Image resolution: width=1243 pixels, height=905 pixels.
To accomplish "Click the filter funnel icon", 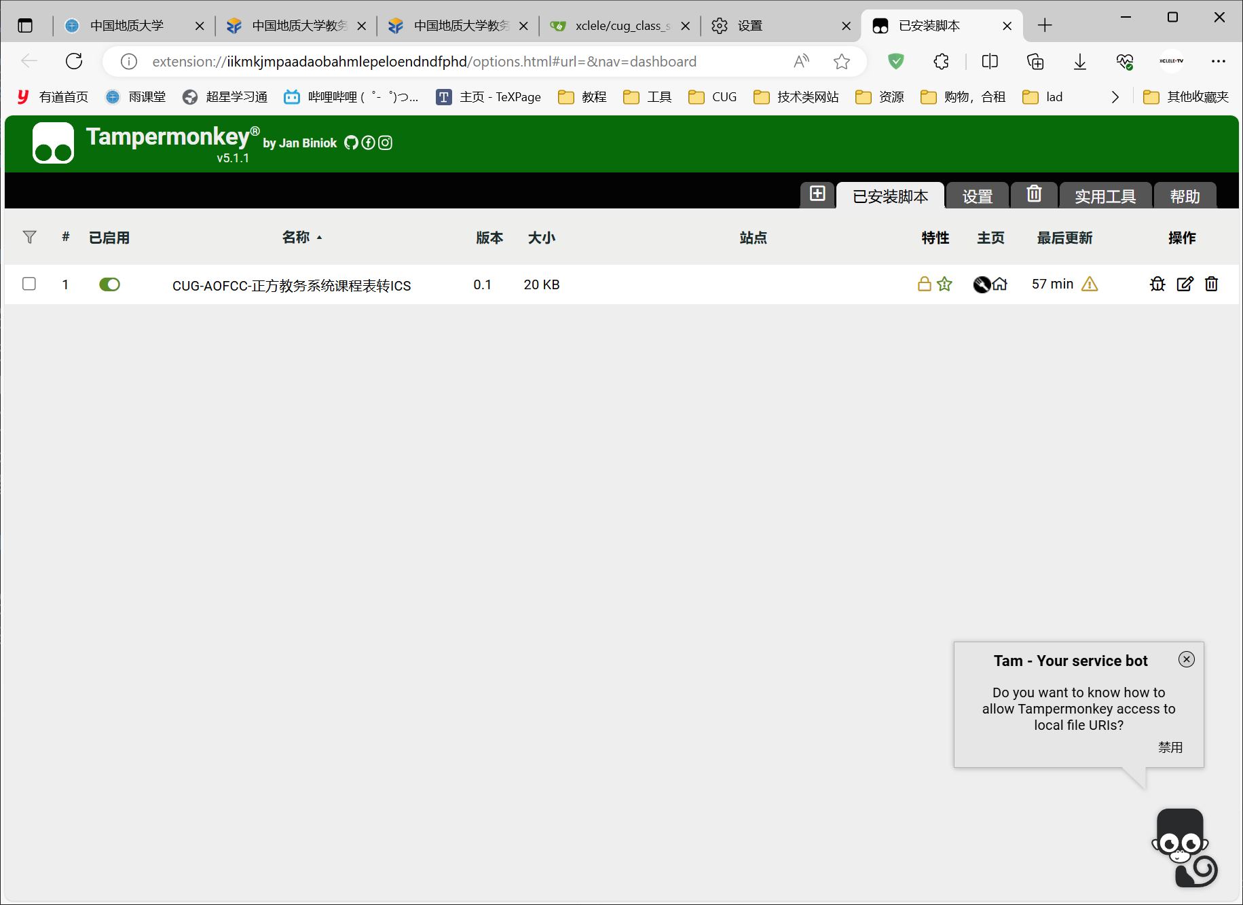I will [x=29, y=237].
